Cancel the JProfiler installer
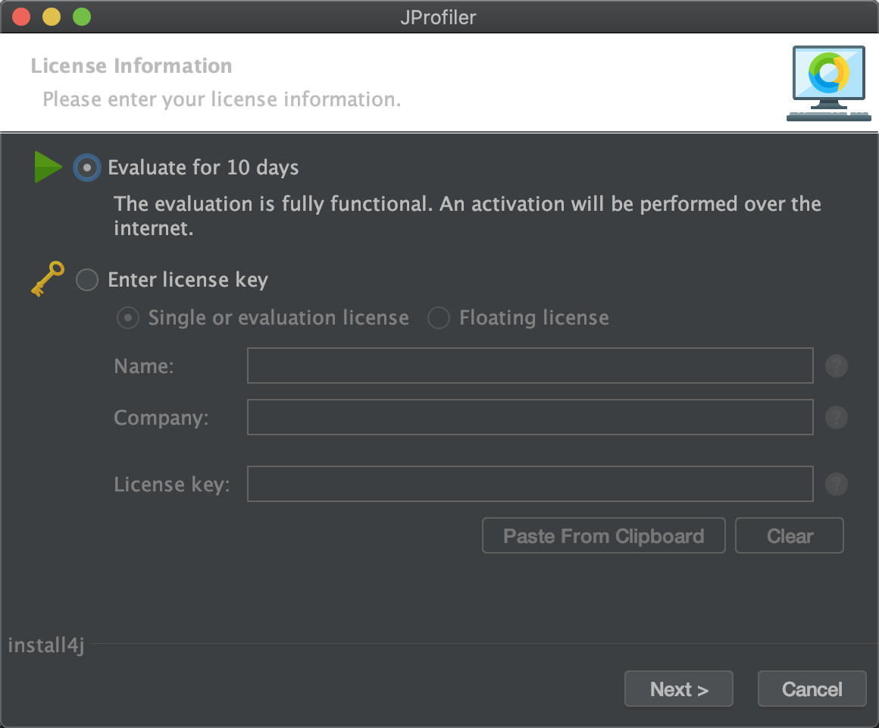Image resolution: width=879 pixels, height=728 pixels. [812, 689]
